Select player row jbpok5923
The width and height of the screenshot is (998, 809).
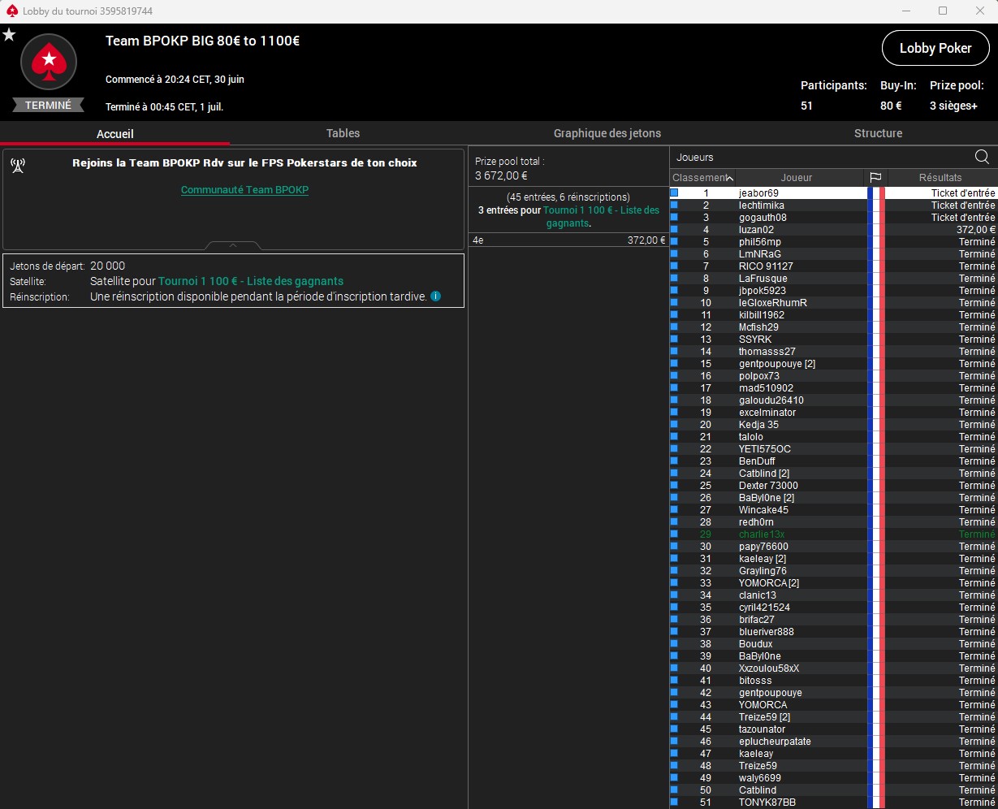pos(833,290)
